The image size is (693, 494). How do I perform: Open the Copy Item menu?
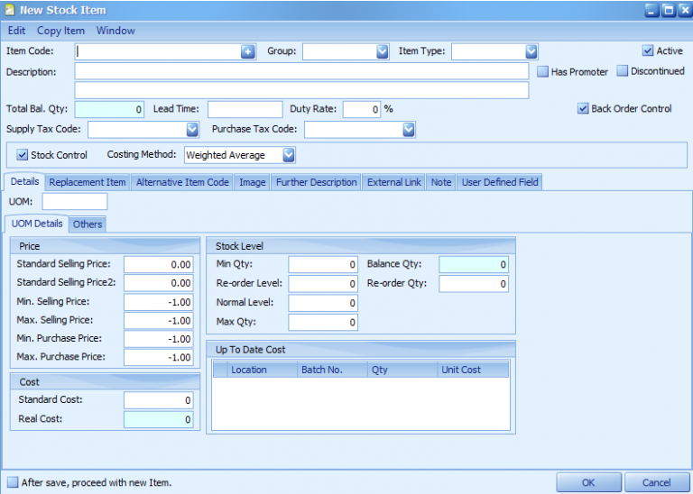(60, 31)
